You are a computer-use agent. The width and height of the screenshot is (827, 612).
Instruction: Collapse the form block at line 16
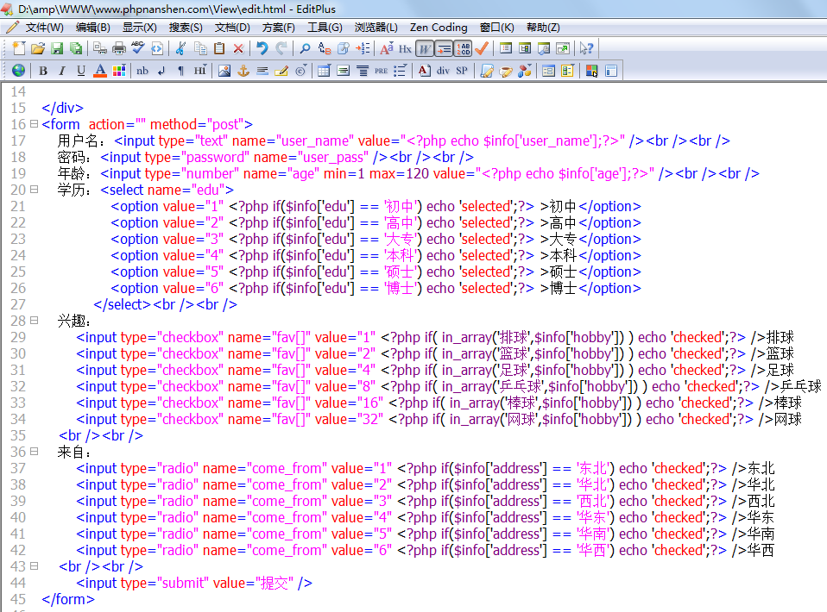(34, 124)
